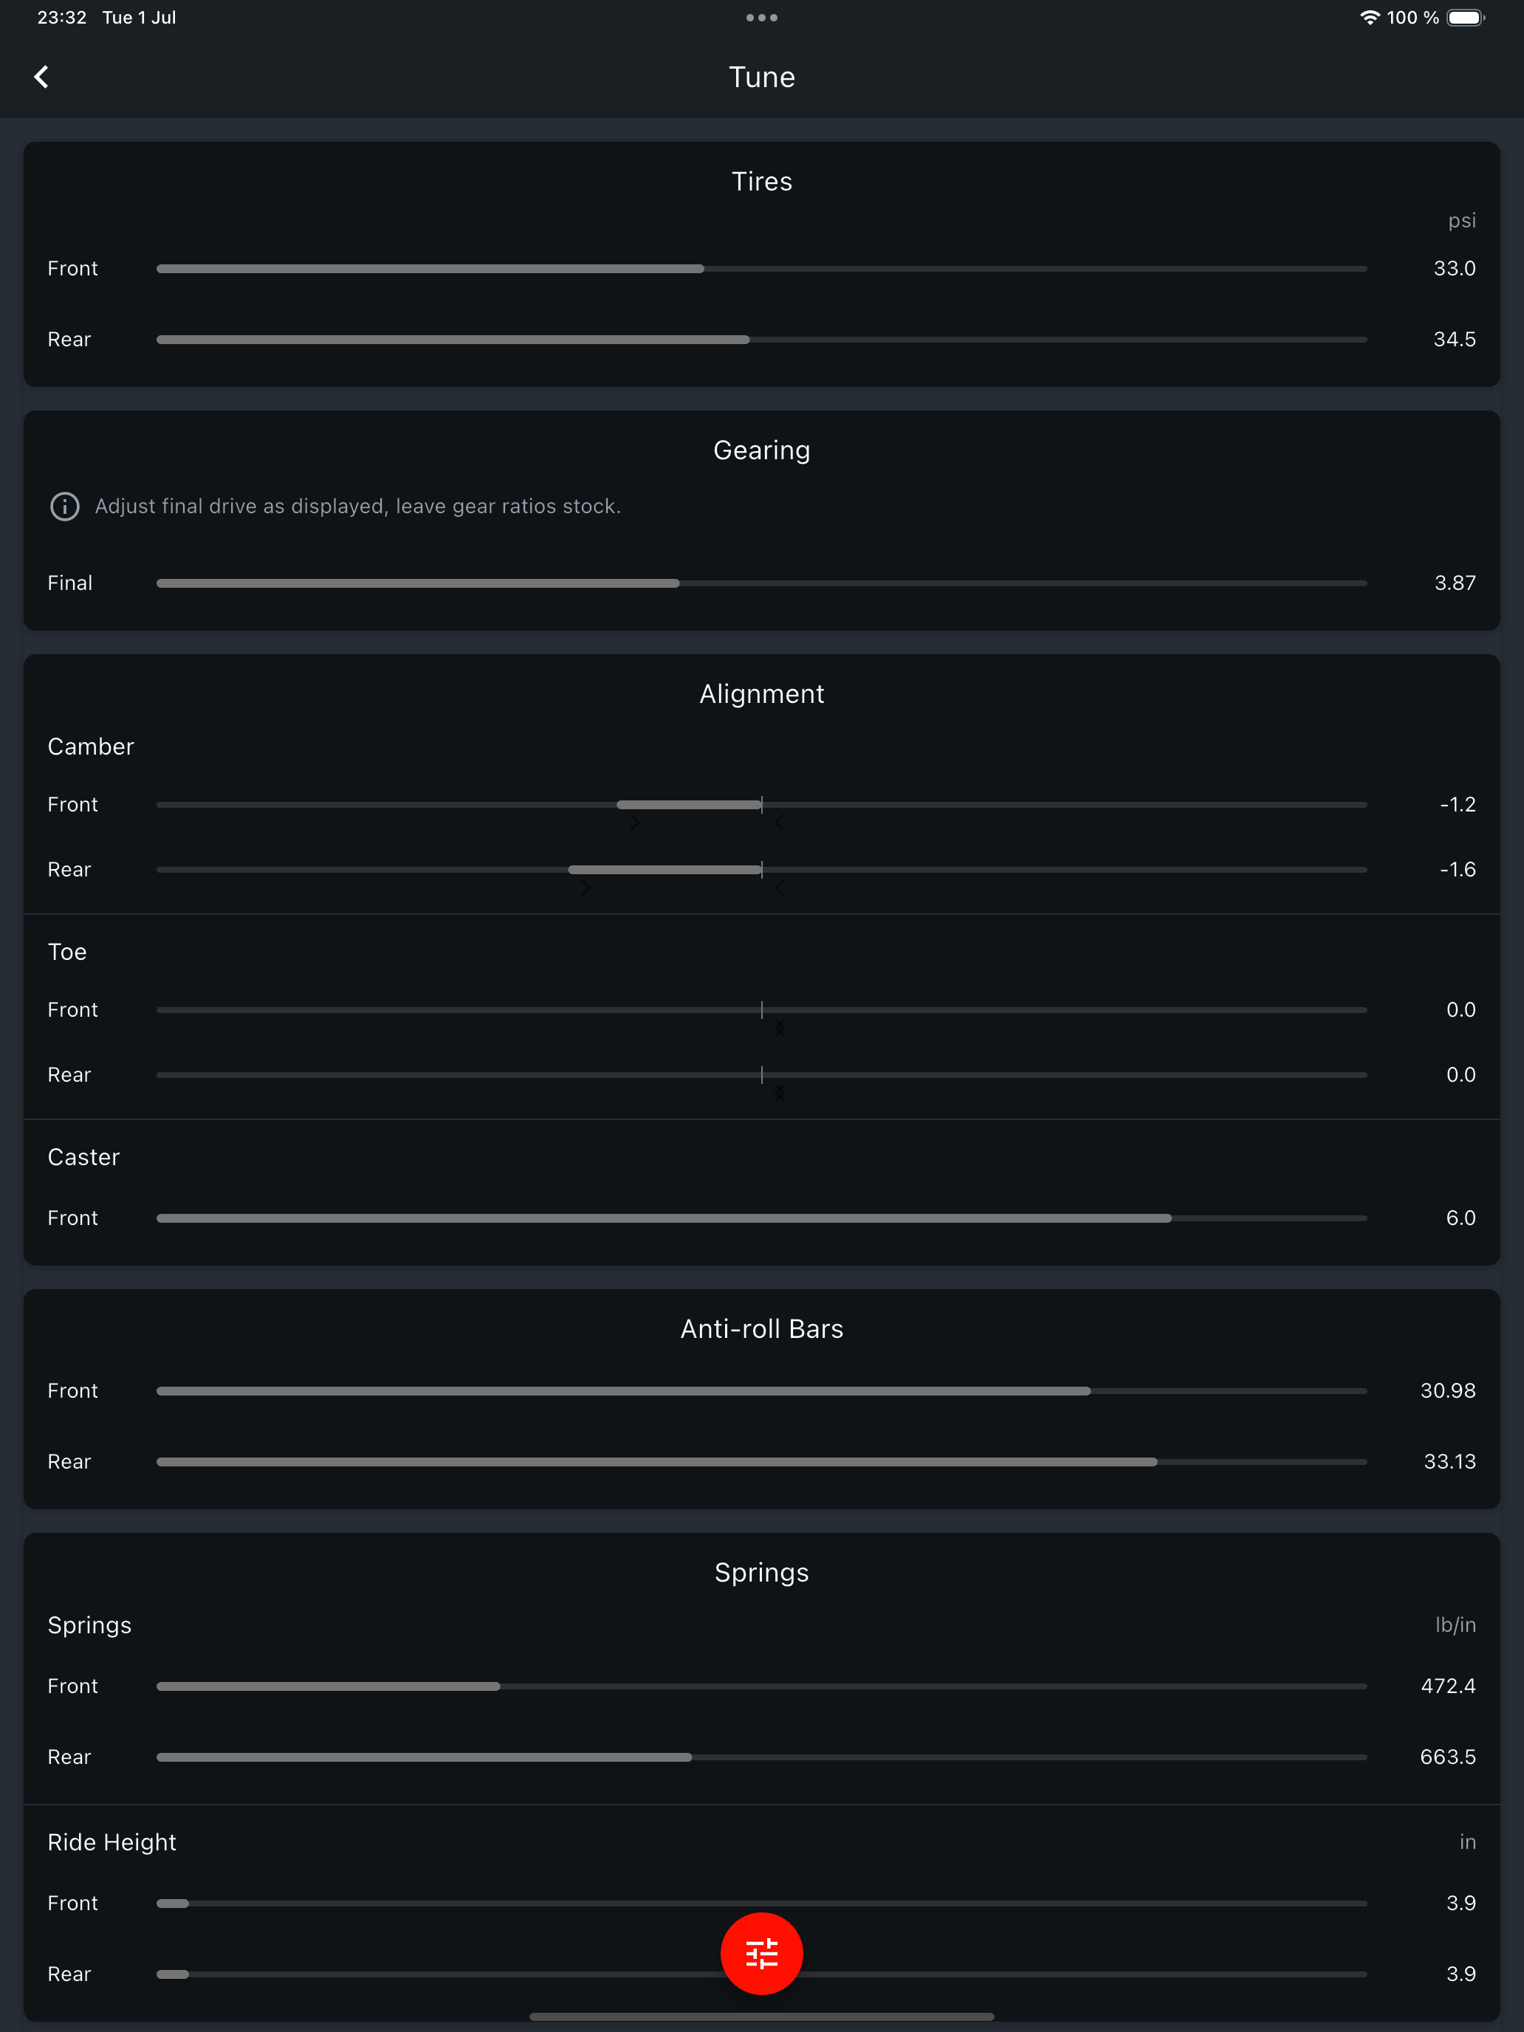The height and width of the screenshot is (2032, 1524).
Task: Select front camber value -1.2
Action: click(x=1458, y=805)
